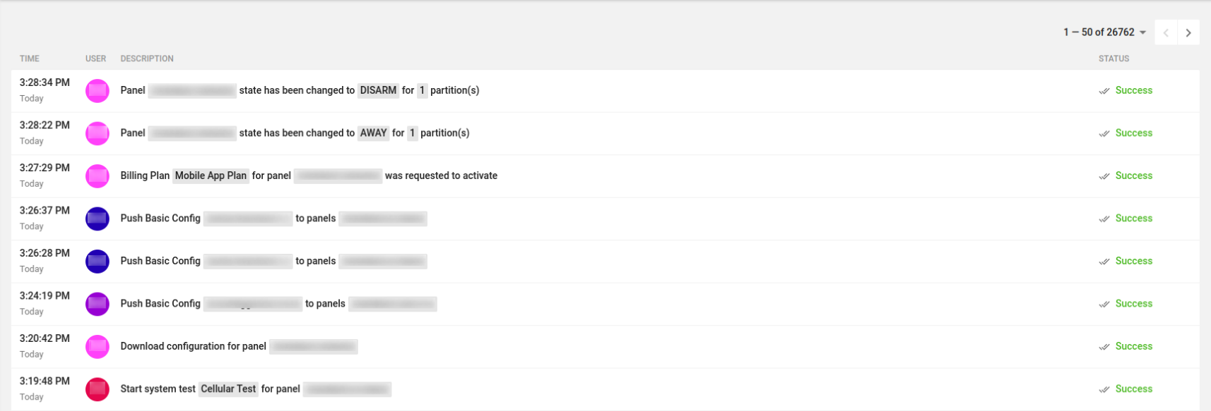Viewport: 1211px width, 411px height.
Task: Click the red avatar next to Cellular Test event
Action: pyautogui.click(x=97, y=388)
